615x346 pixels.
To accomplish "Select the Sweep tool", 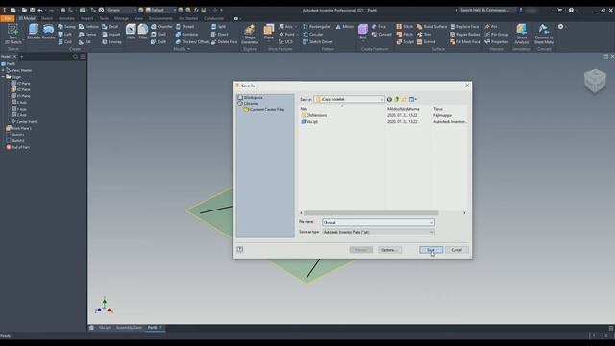I will coord(66,27).
